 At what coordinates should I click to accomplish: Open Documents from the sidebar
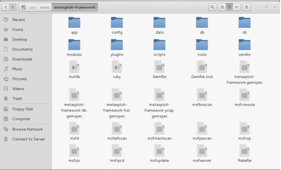(26, 49)
